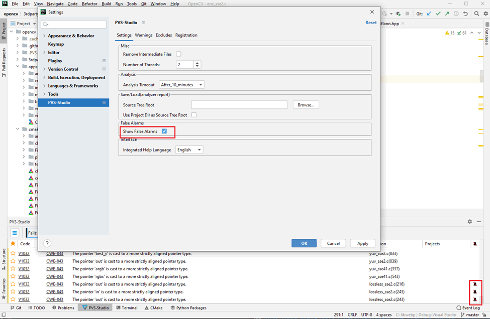Expand Languages & Frameworks category

point(44,86)
